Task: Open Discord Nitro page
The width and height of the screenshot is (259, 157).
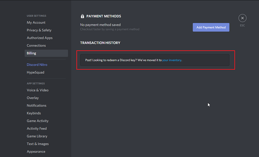Action: (37, 65)
